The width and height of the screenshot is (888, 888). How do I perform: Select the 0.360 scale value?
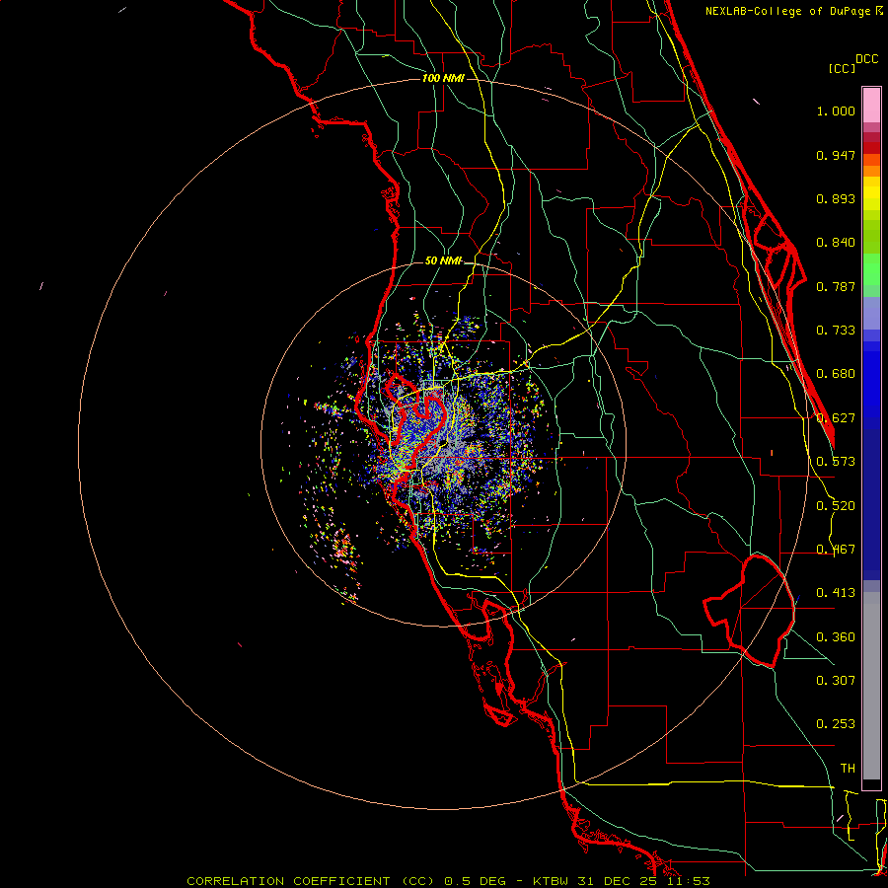836,637
